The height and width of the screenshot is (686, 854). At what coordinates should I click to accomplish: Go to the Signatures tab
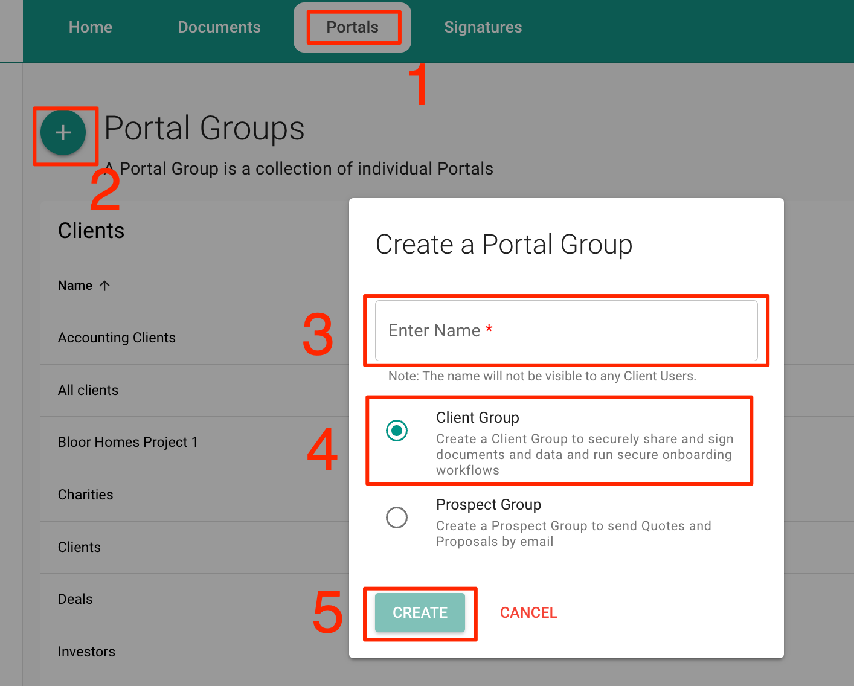(x=483, y=27)
